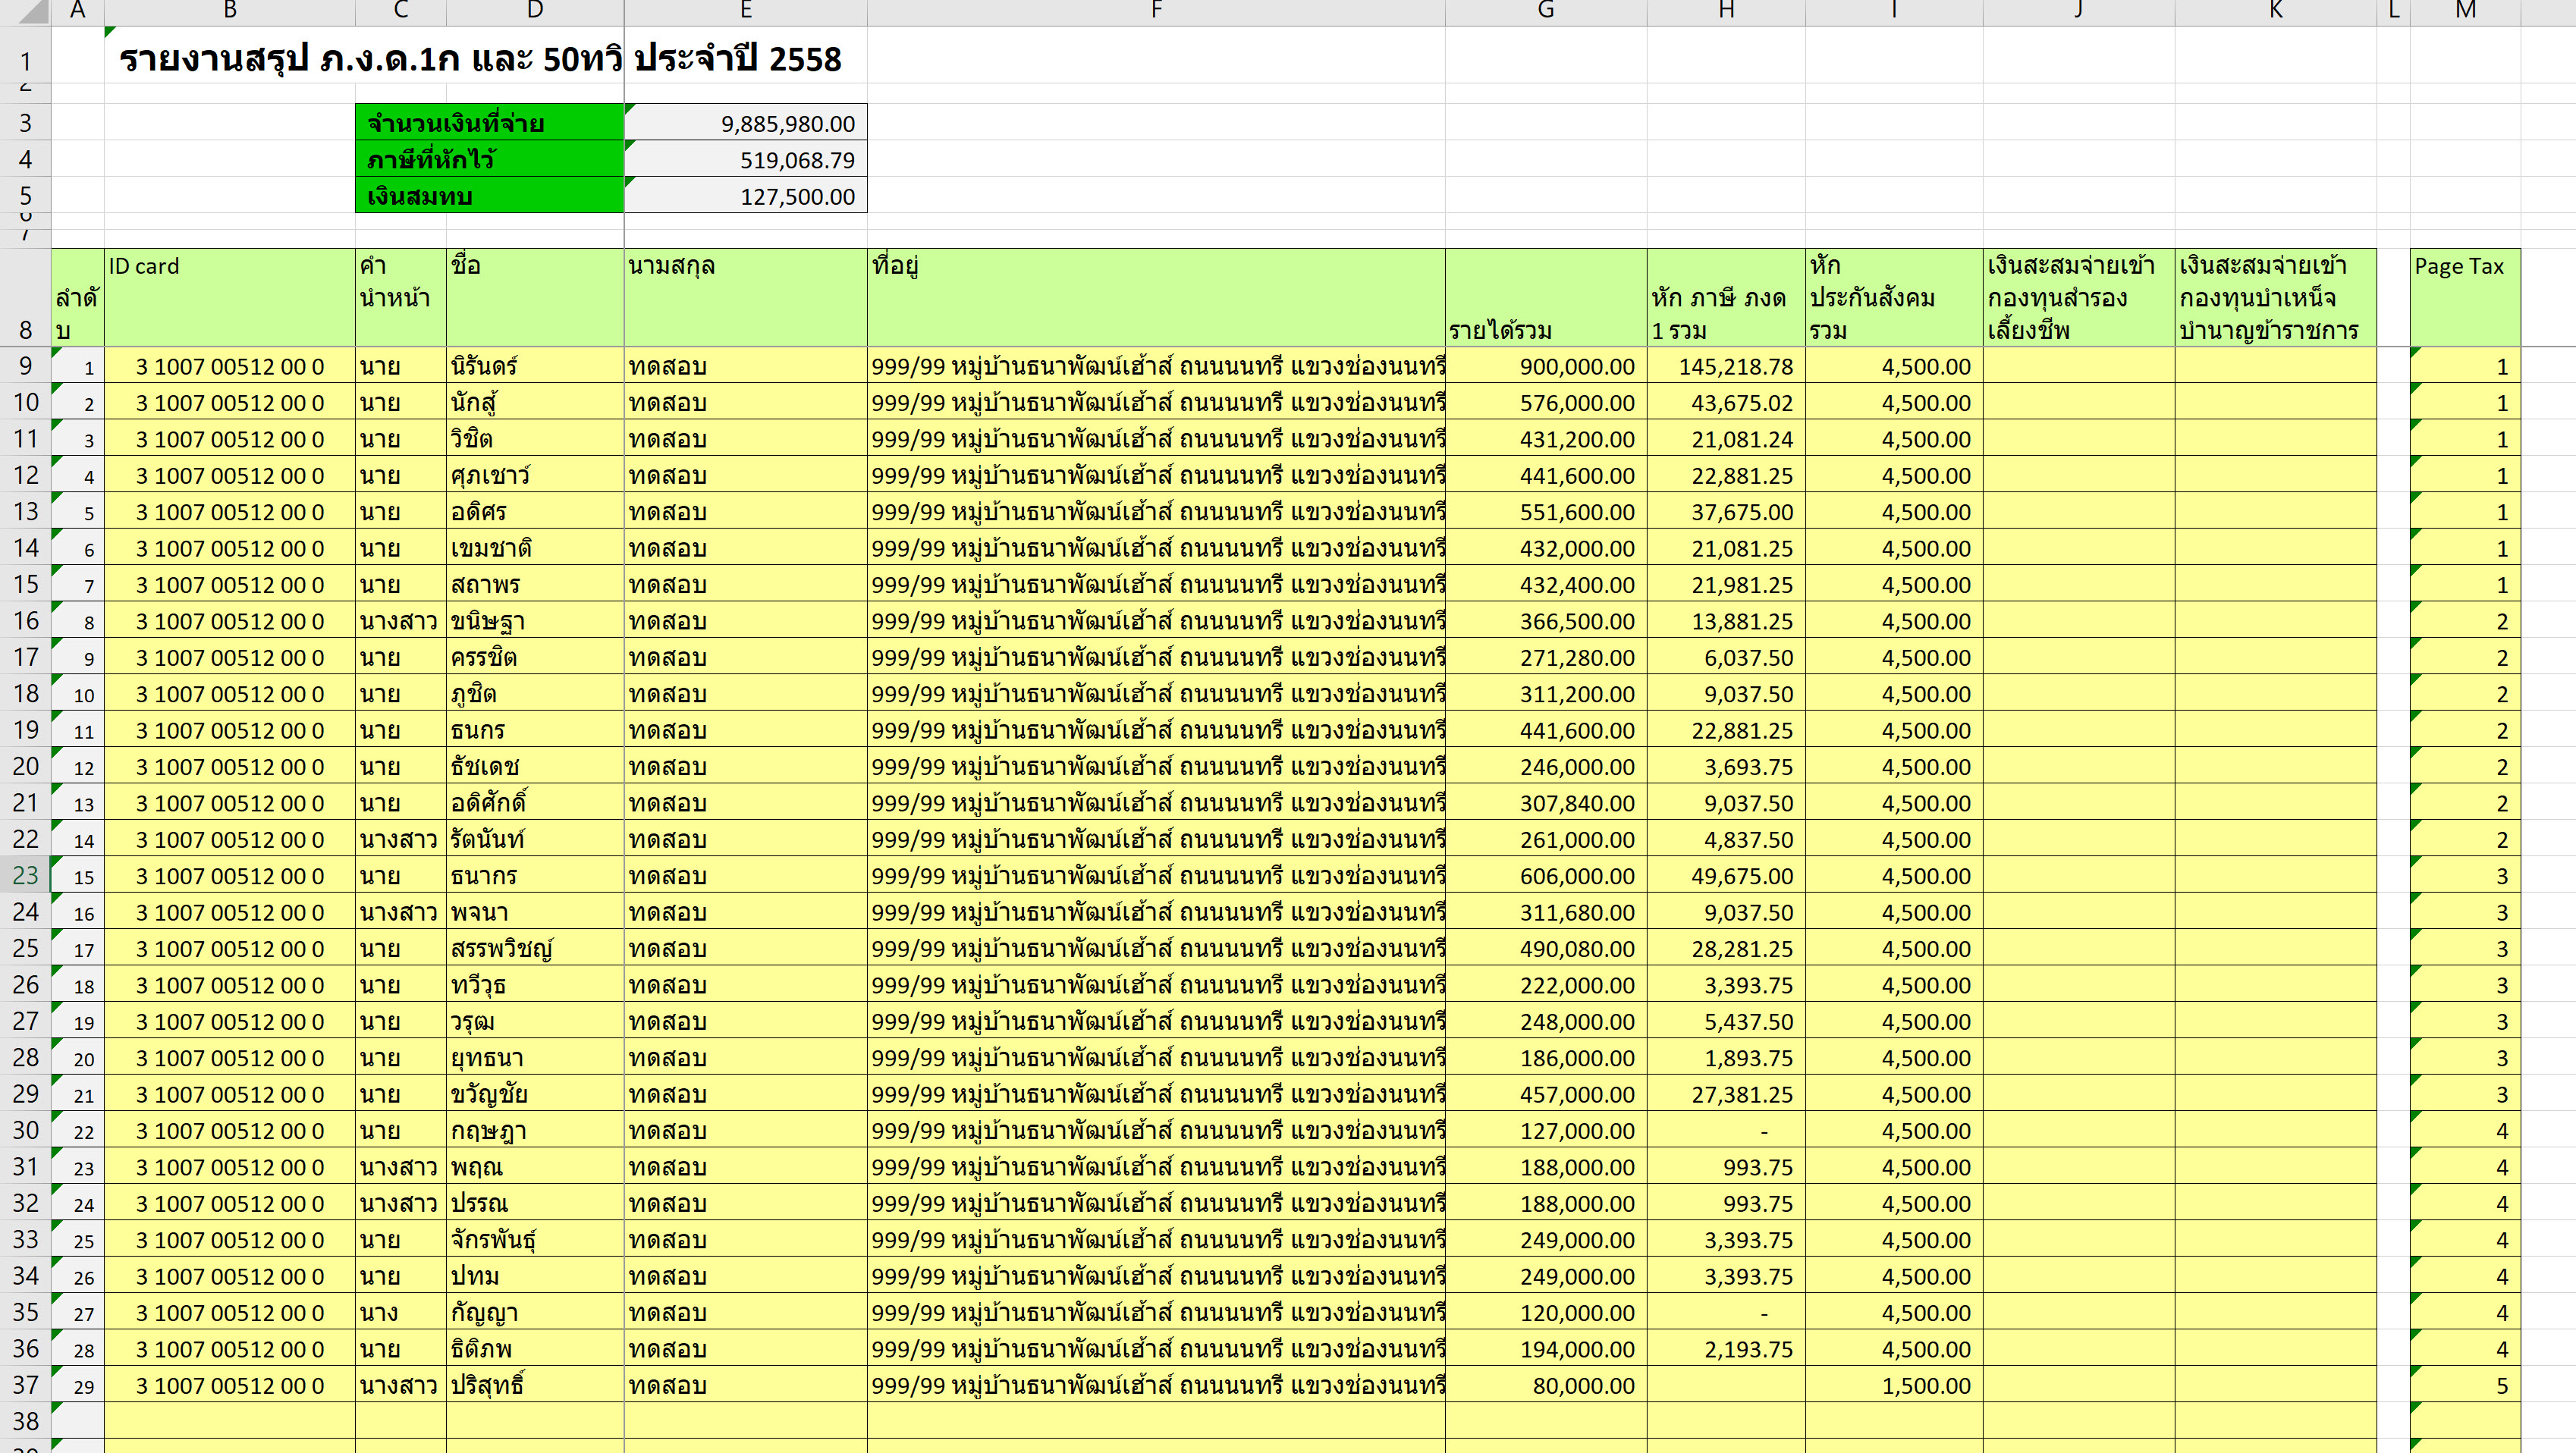Click the name cell นิรันดร์
This screenshot has height=1453, width=2576.
pos(535,366)
